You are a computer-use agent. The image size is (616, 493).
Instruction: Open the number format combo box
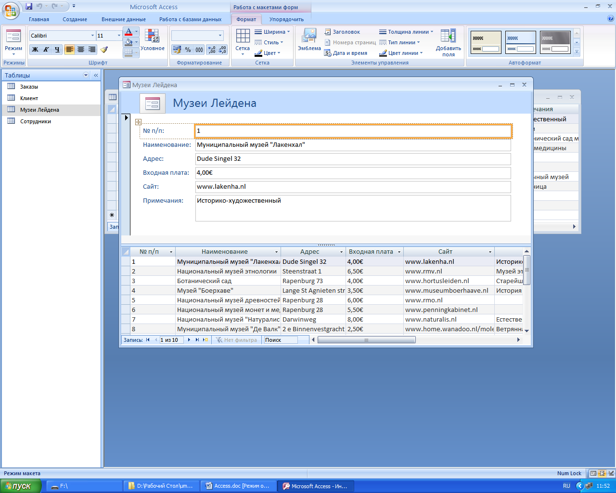click(197, 36)
